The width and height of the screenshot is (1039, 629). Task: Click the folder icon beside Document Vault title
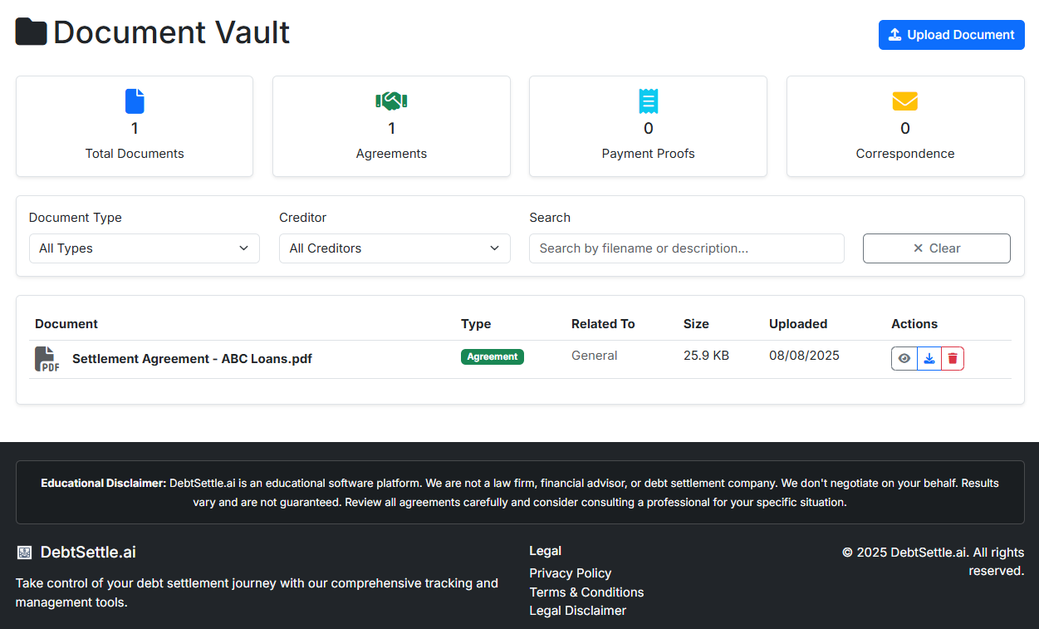coord(31,31)
